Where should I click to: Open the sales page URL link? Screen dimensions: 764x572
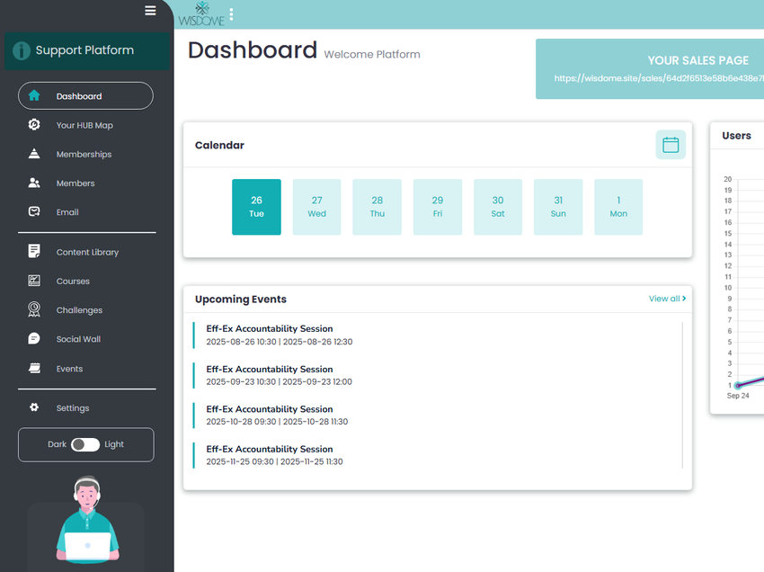tap(659, 78)
